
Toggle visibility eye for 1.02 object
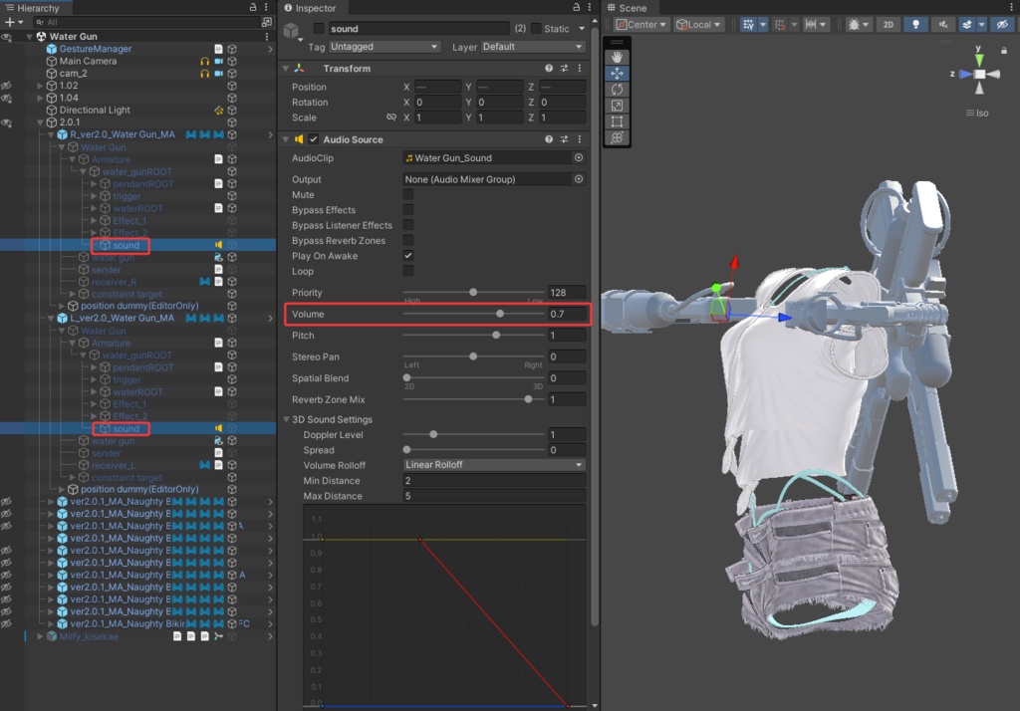(x=6, y=86)
